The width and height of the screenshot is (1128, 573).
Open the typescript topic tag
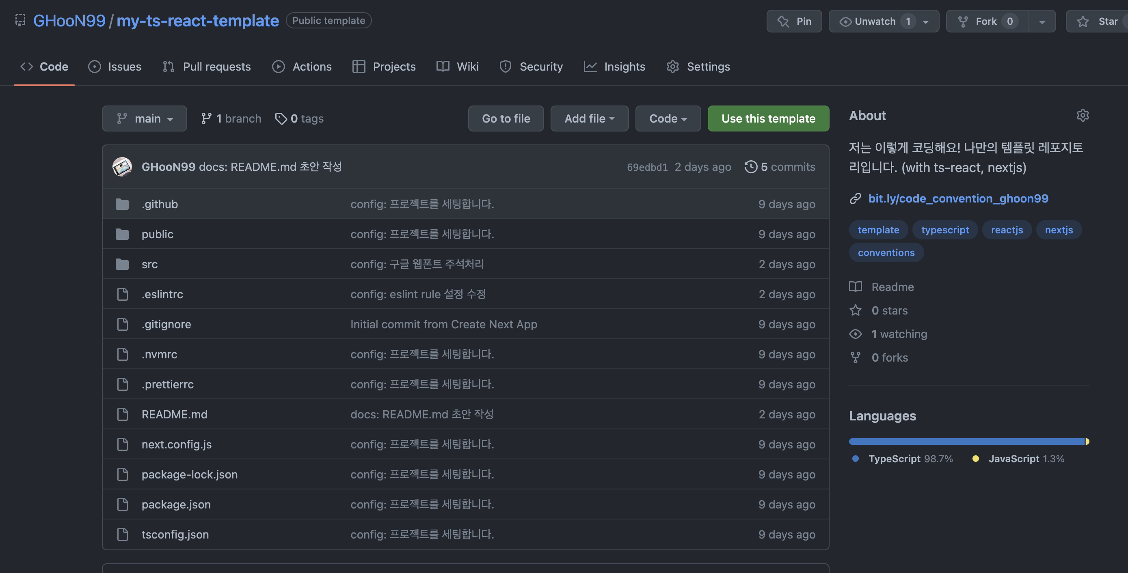tap(945, 230)
